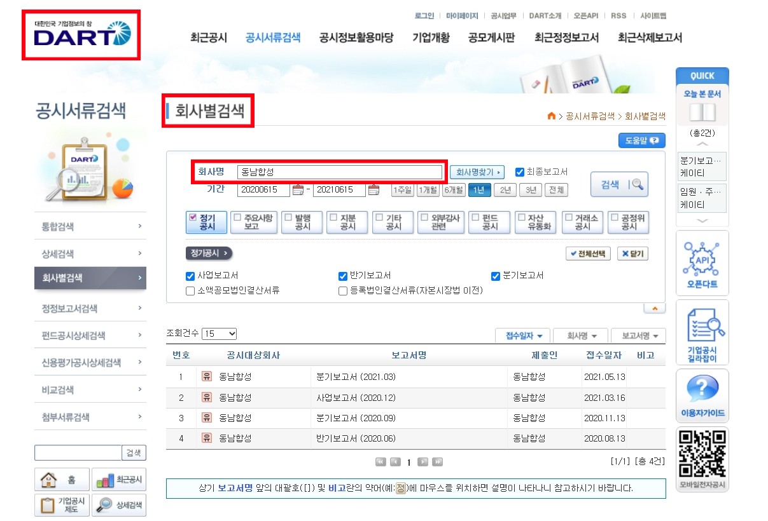This screenshot has height=521, width=768.
Task: Click the DART logo
Action: click(x=82, y=34)
